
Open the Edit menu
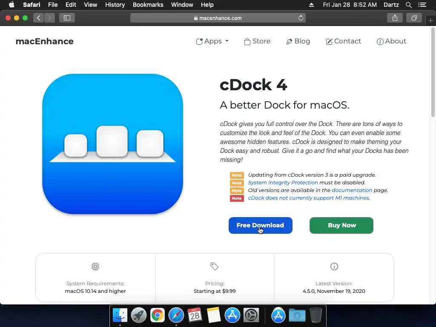(71, 5)
